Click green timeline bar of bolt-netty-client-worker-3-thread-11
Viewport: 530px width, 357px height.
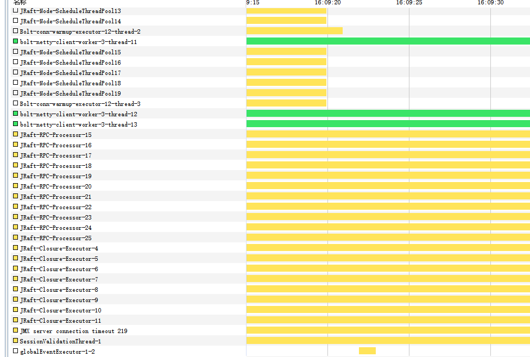(x=388, y=41)
